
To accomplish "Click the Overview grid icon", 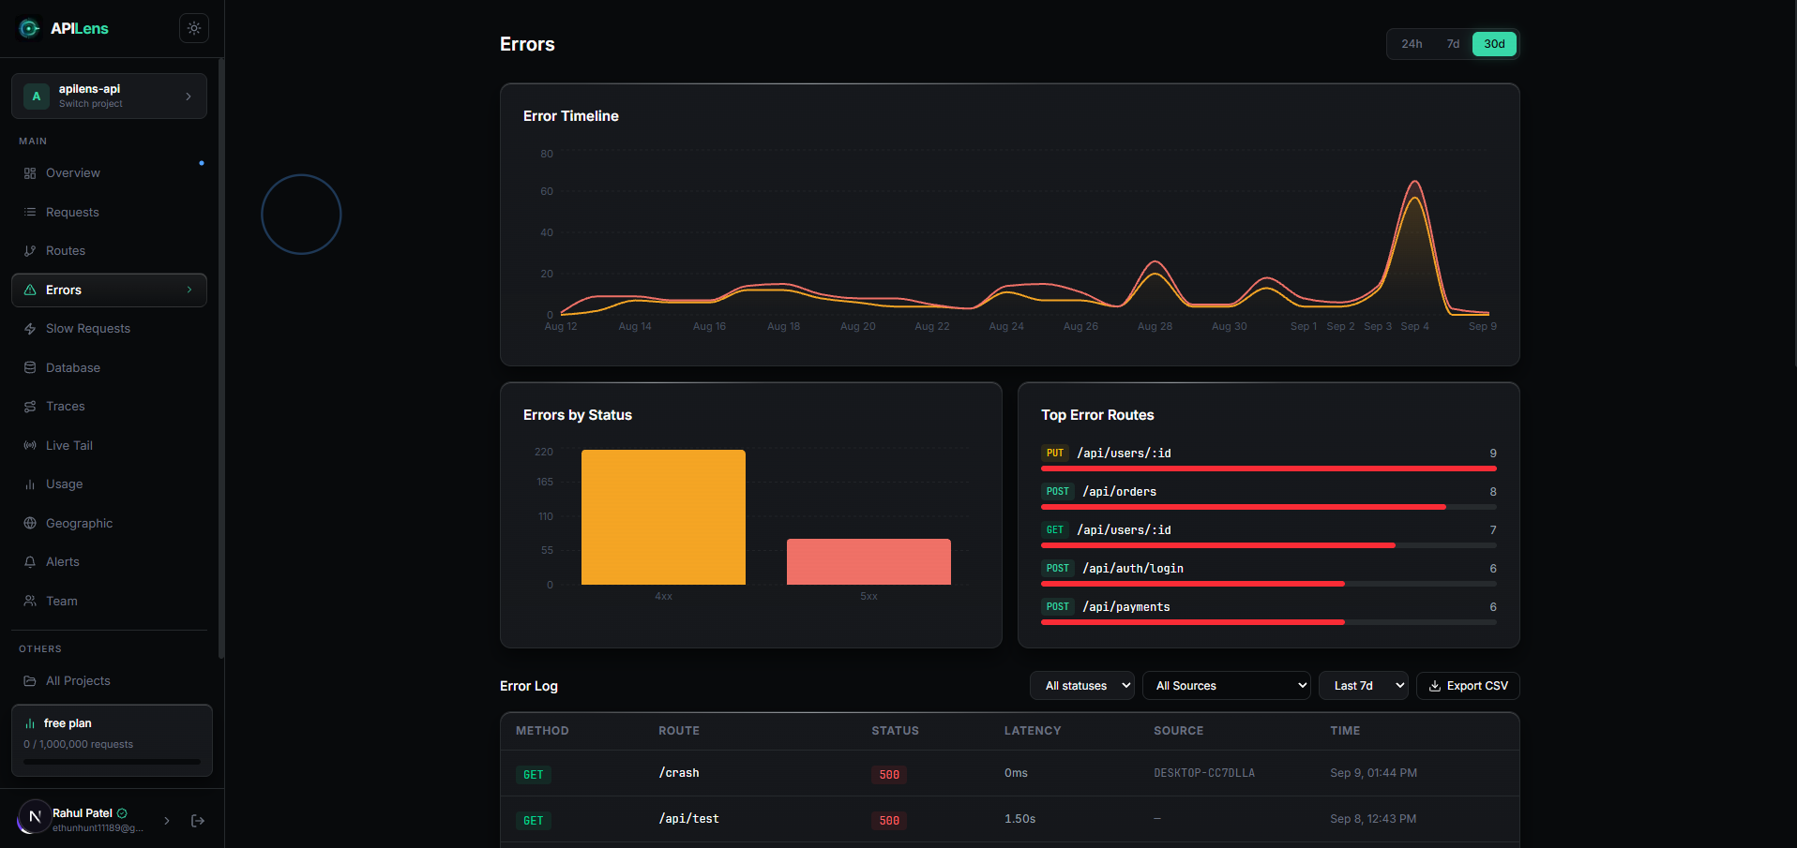I will point(30,173).
